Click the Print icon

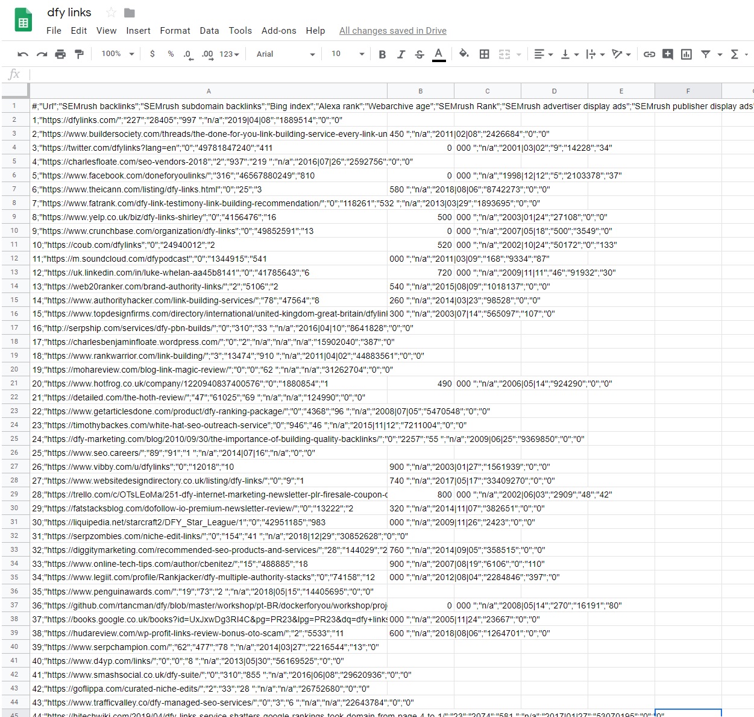tap(60, 54)
